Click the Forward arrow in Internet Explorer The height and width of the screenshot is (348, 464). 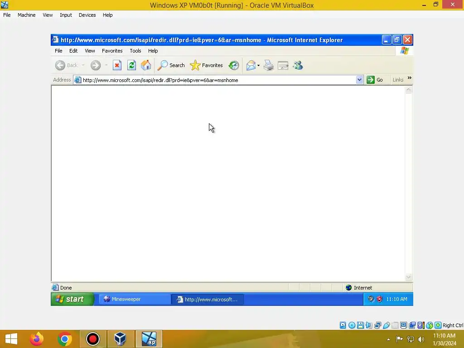point(96,65)
